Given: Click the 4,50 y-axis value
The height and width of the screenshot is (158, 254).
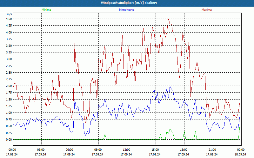Looking at the screenshot, I should (9, 19).
